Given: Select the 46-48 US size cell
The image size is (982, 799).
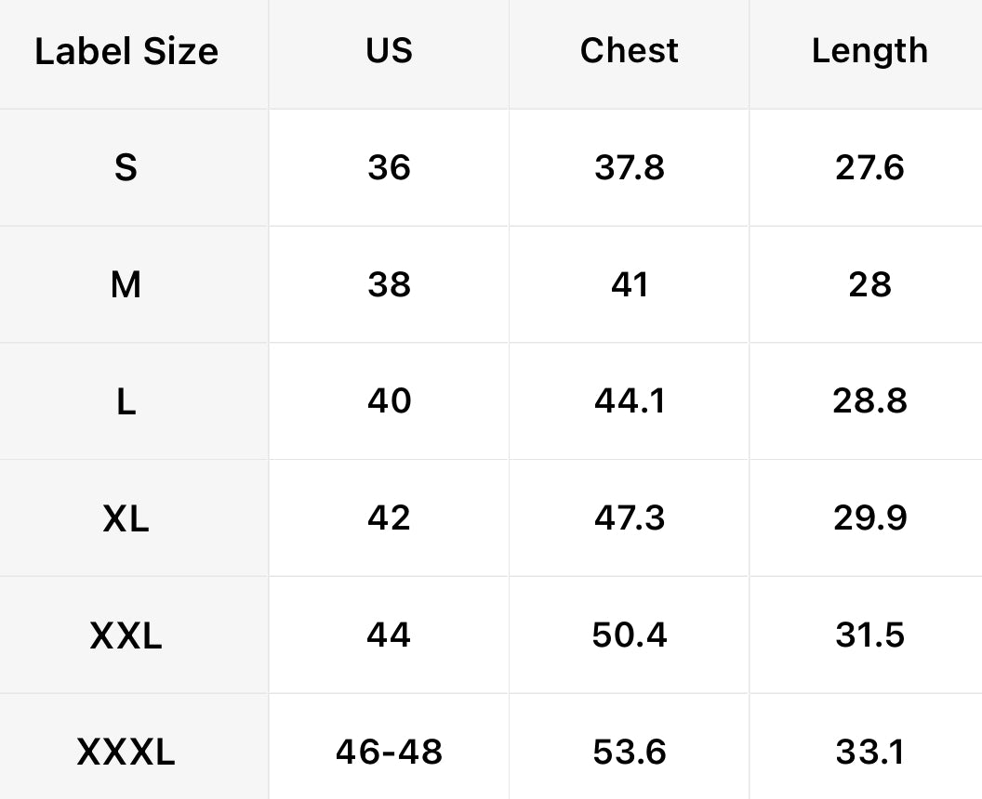Looking at the screenshot, I should [389, 752].
